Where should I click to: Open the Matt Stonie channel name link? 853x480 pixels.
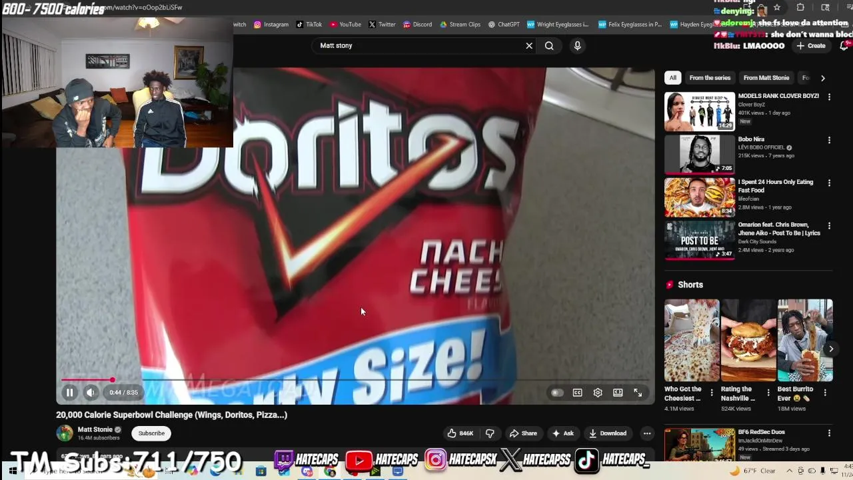click(95, 429)
